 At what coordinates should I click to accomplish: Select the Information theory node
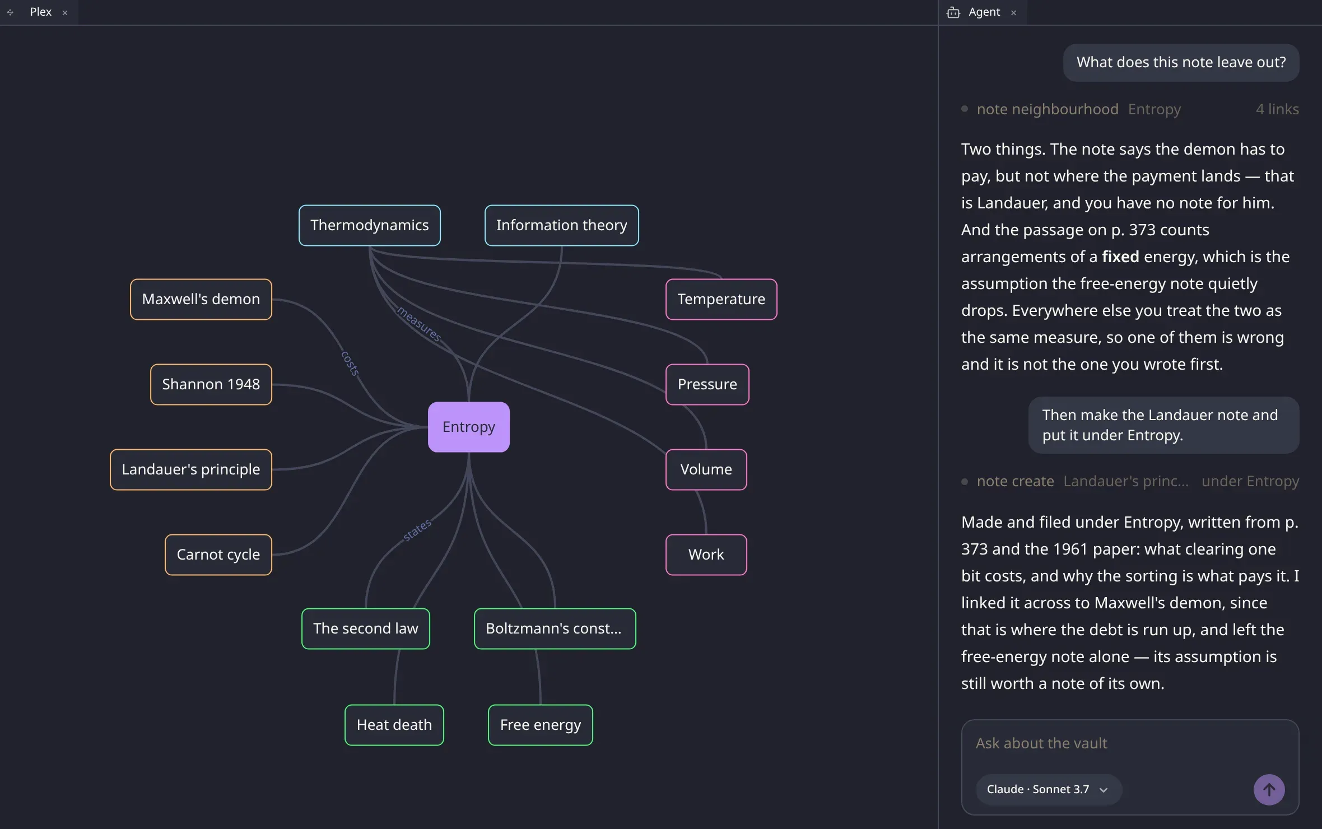[561, 225]
